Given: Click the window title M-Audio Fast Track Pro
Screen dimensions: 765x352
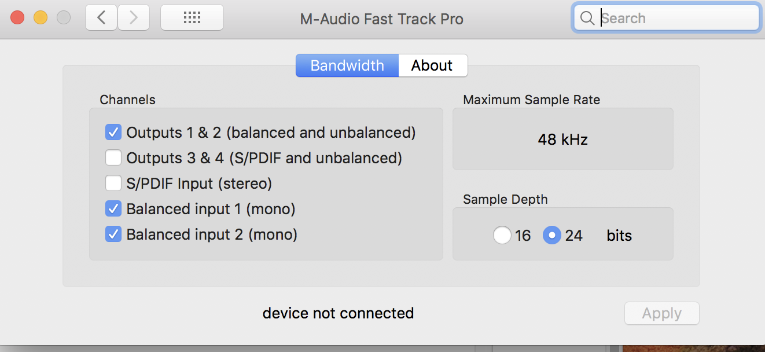Looking at the screenshot, I should click(381, 19).
